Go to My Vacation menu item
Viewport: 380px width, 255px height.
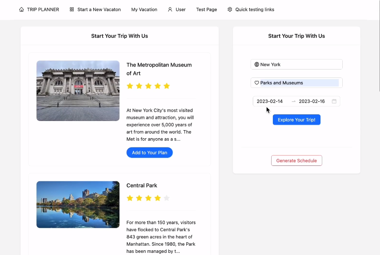(144, 10)
